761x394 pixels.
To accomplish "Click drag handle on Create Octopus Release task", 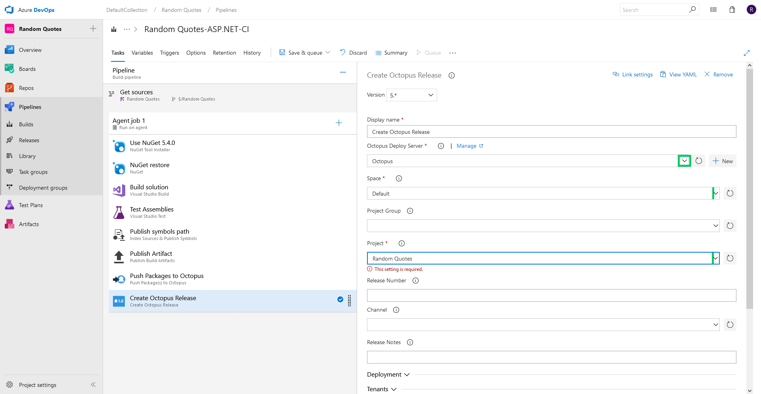I will click(350, 301).
